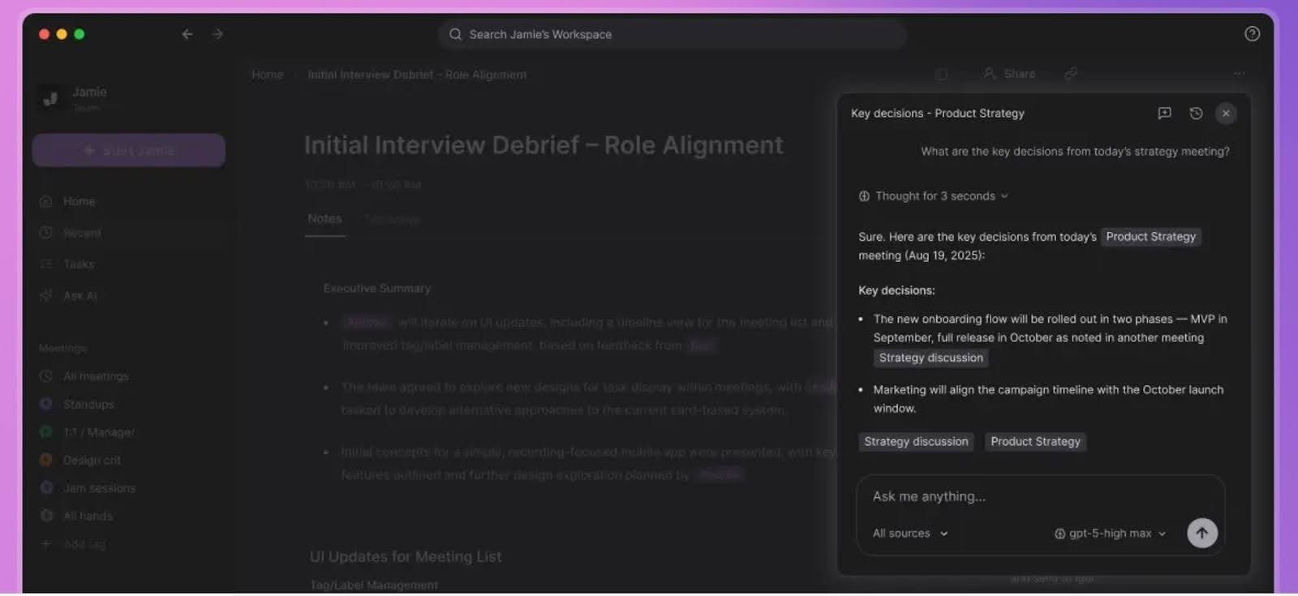Open chat history clock icon
1298x596 pixels.
(x=1196, y=114)
